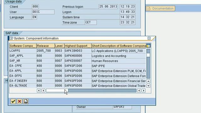Screen dimensions: 201x113
Task: Click the Time zone field showing CET
Action: tap(90, 22)
